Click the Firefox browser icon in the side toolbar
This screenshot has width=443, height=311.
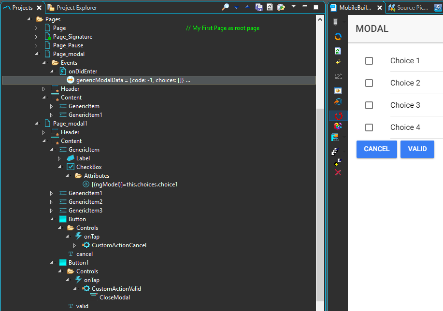(x=338, y=102)
